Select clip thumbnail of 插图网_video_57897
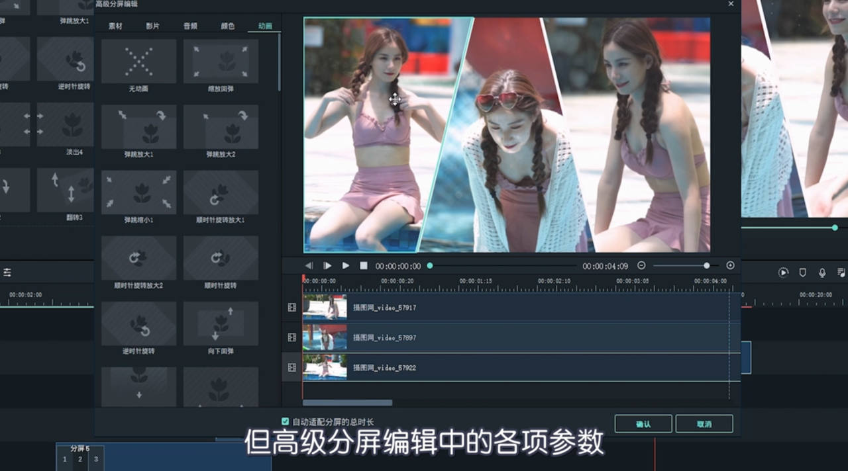848x471 pixels. click(325, 337)
